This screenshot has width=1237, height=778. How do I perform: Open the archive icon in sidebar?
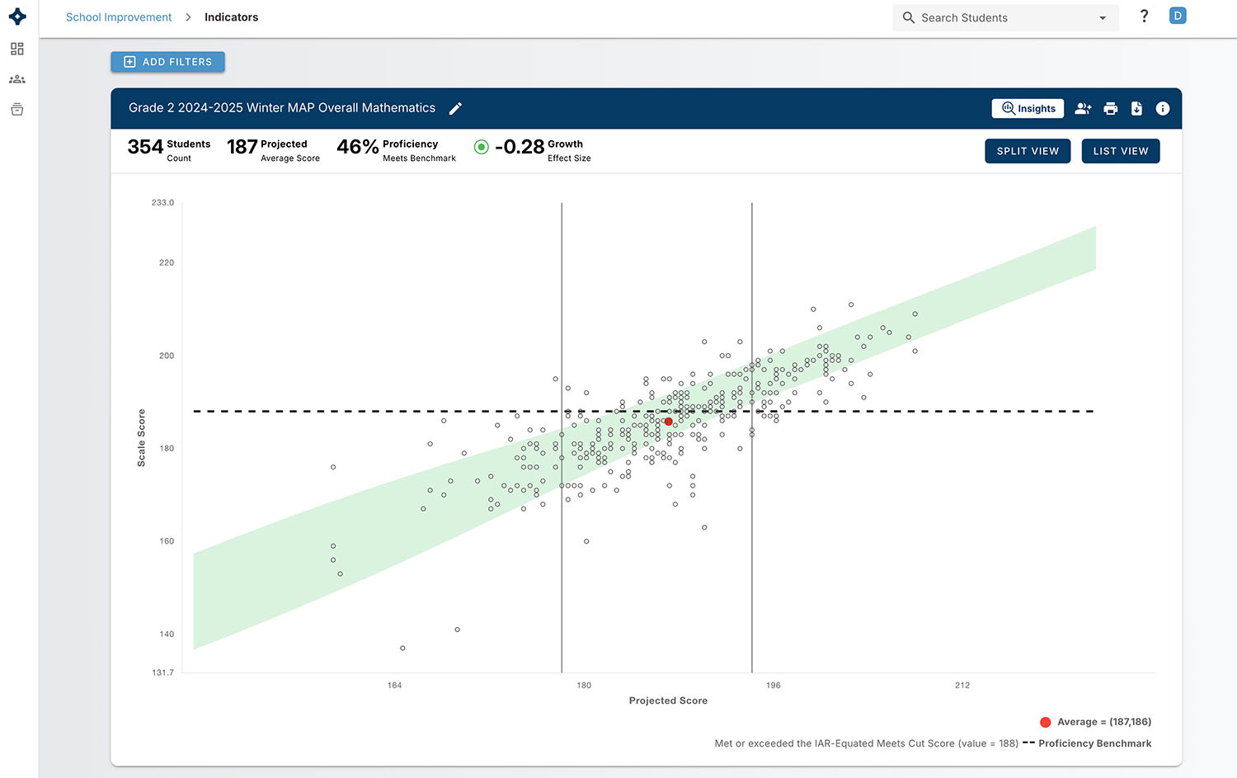pyautogui.click(x=17, y=110)
